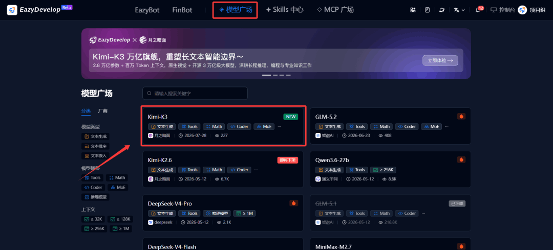Toggle the MoE tag filter in sidebar
The height and width of the screenshot is (250, 553).
118,187
